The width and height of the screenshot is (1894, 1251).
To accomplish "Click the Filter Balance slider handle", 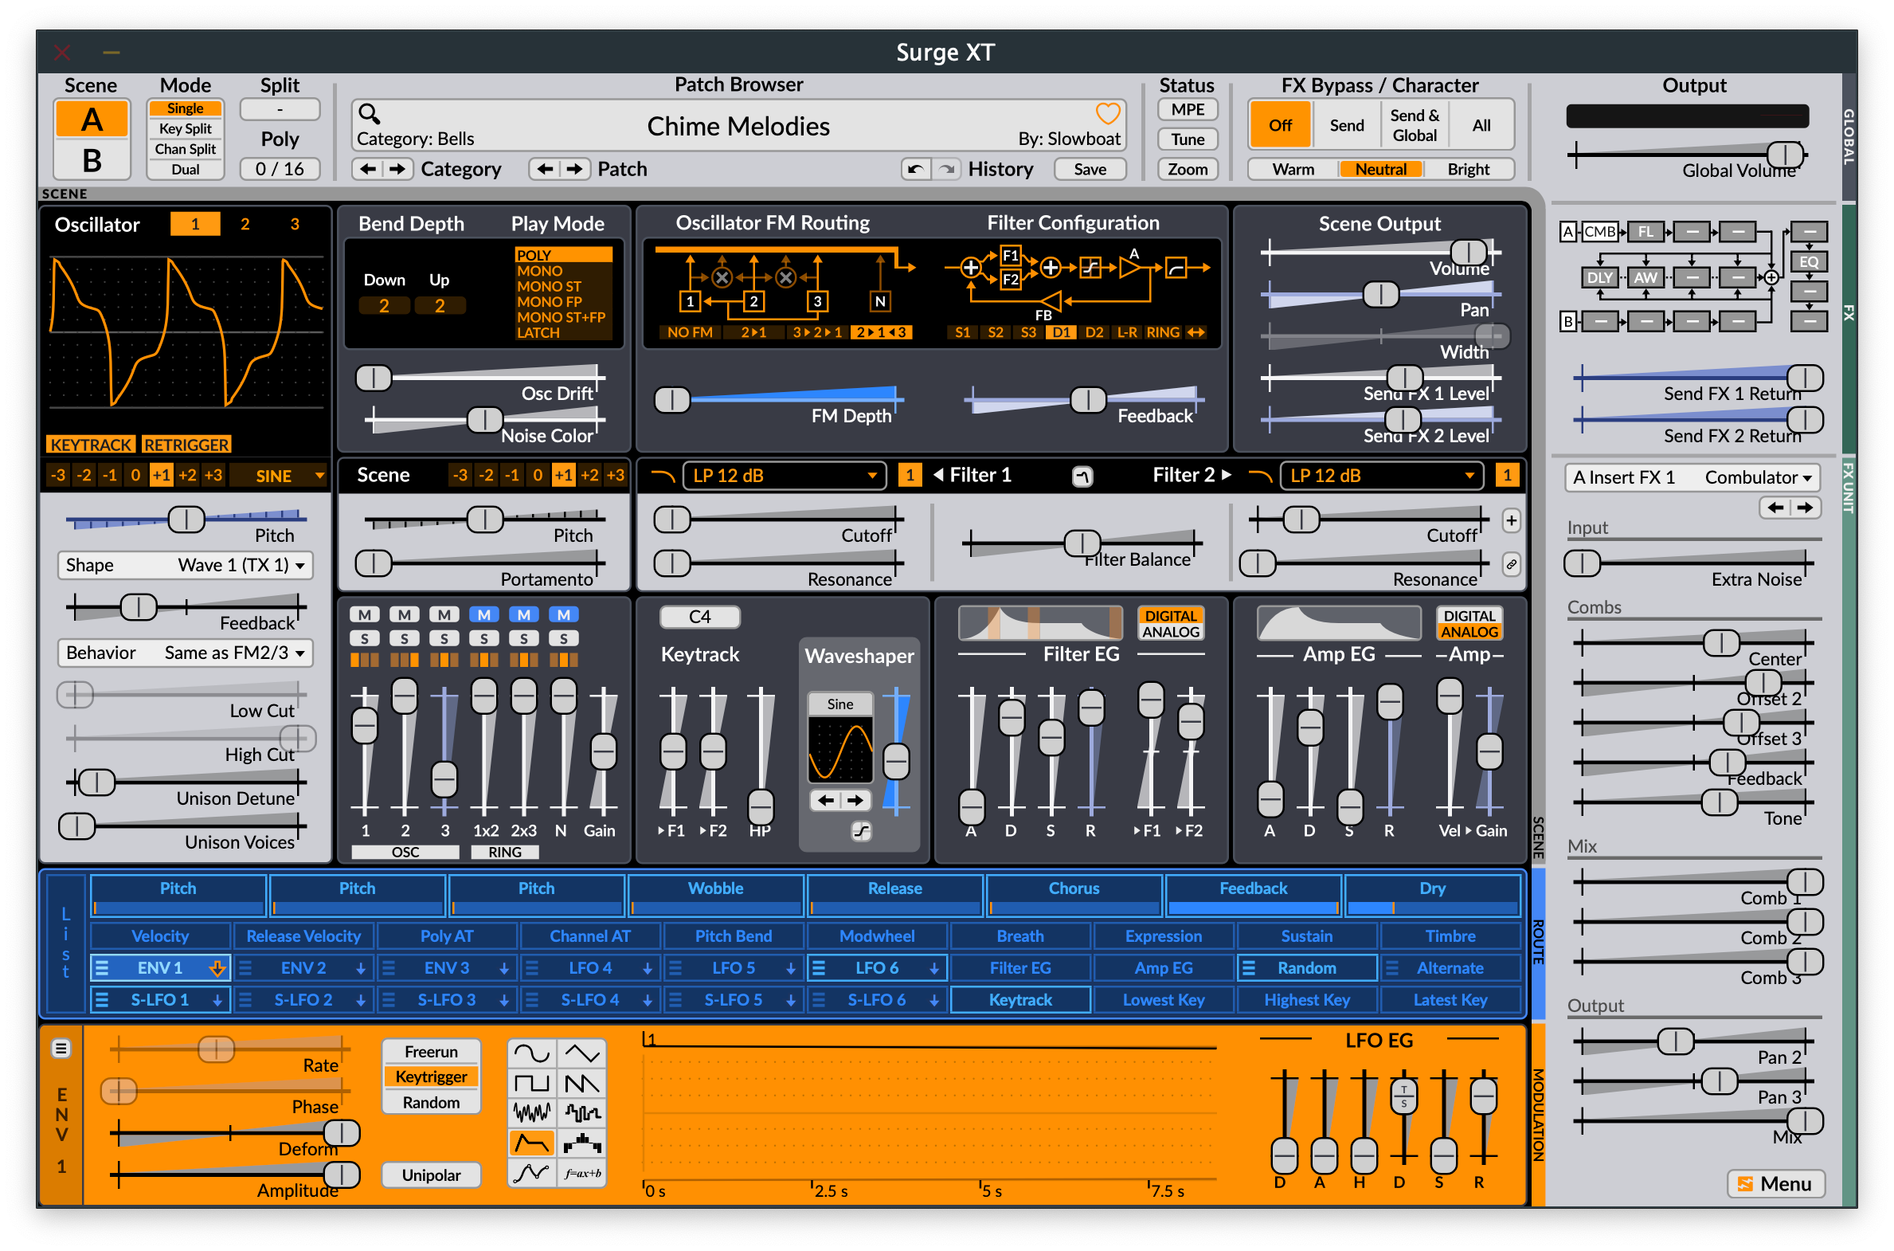I will pos(1082,544).
